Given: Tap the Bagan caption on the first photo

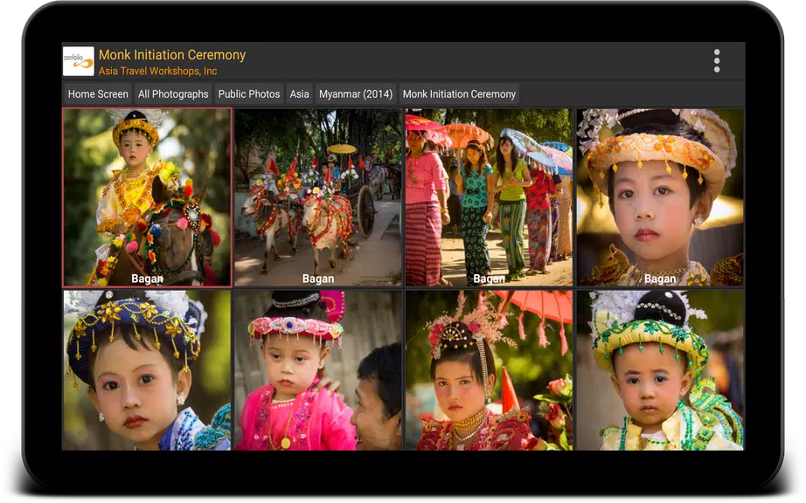Looking at the screenshot, I should click(x=147, y=278).
